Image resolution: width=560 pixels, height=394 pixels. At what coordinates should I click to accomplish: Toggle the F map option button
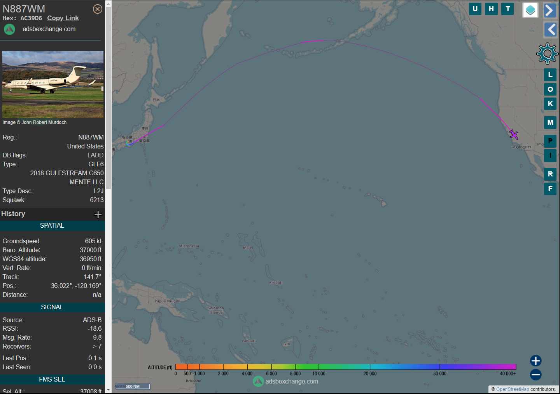pyautogui.click(x=550, y=189)
